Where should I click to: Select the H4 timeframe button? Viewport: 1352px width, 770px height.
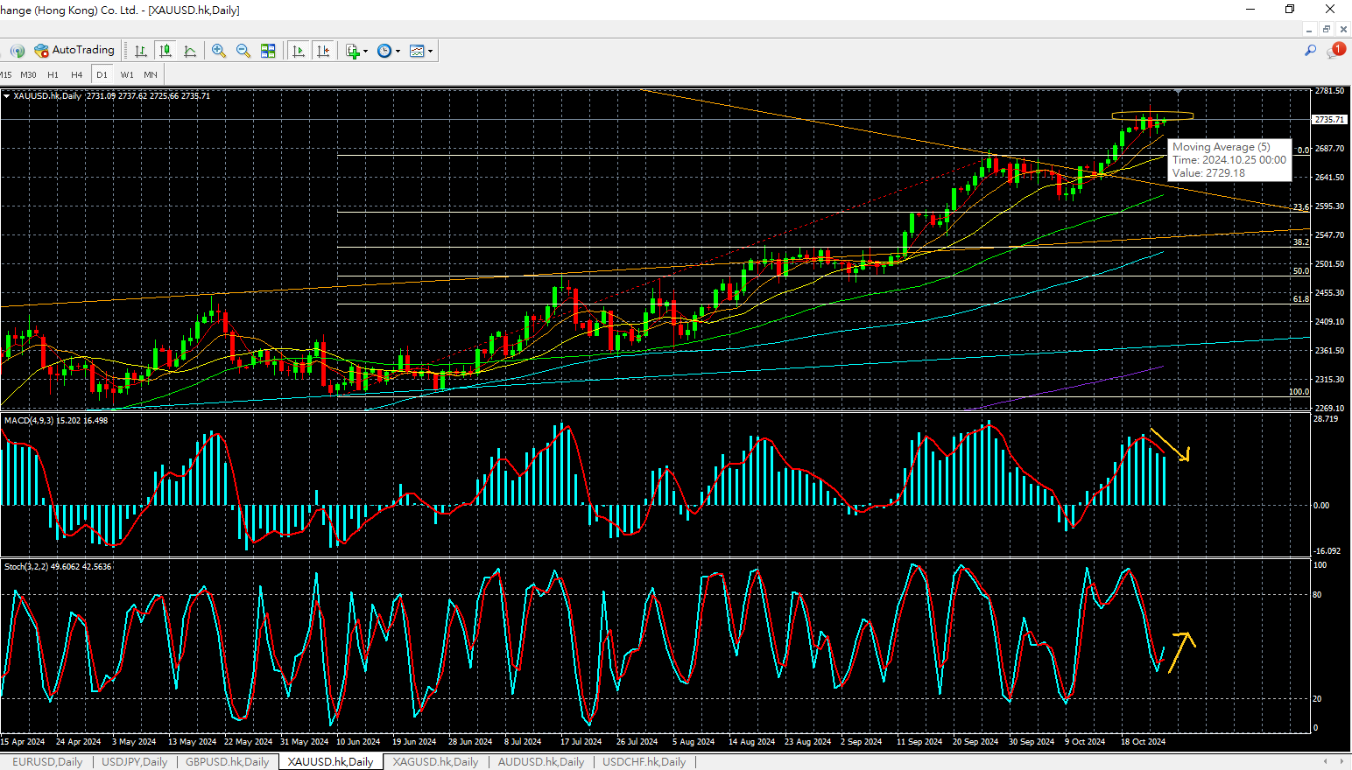[77, 74]
